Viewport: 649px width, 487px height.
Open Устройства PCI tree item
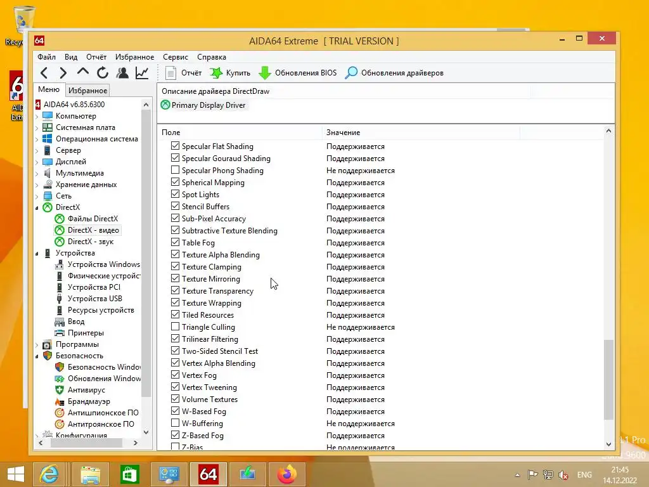[94, 287]
